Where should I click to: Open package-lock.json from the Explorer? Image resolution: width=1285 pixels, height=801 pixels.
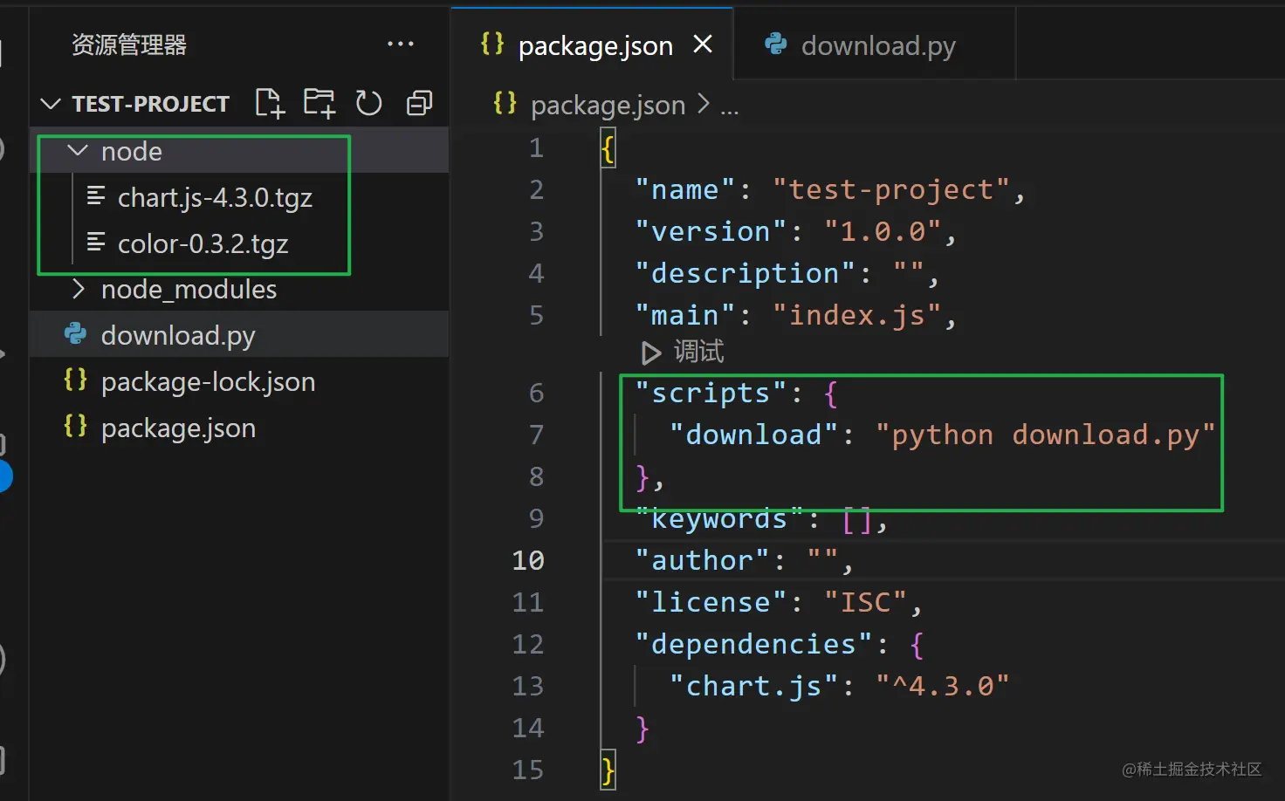pyautogui.click(x=209, y=381)
